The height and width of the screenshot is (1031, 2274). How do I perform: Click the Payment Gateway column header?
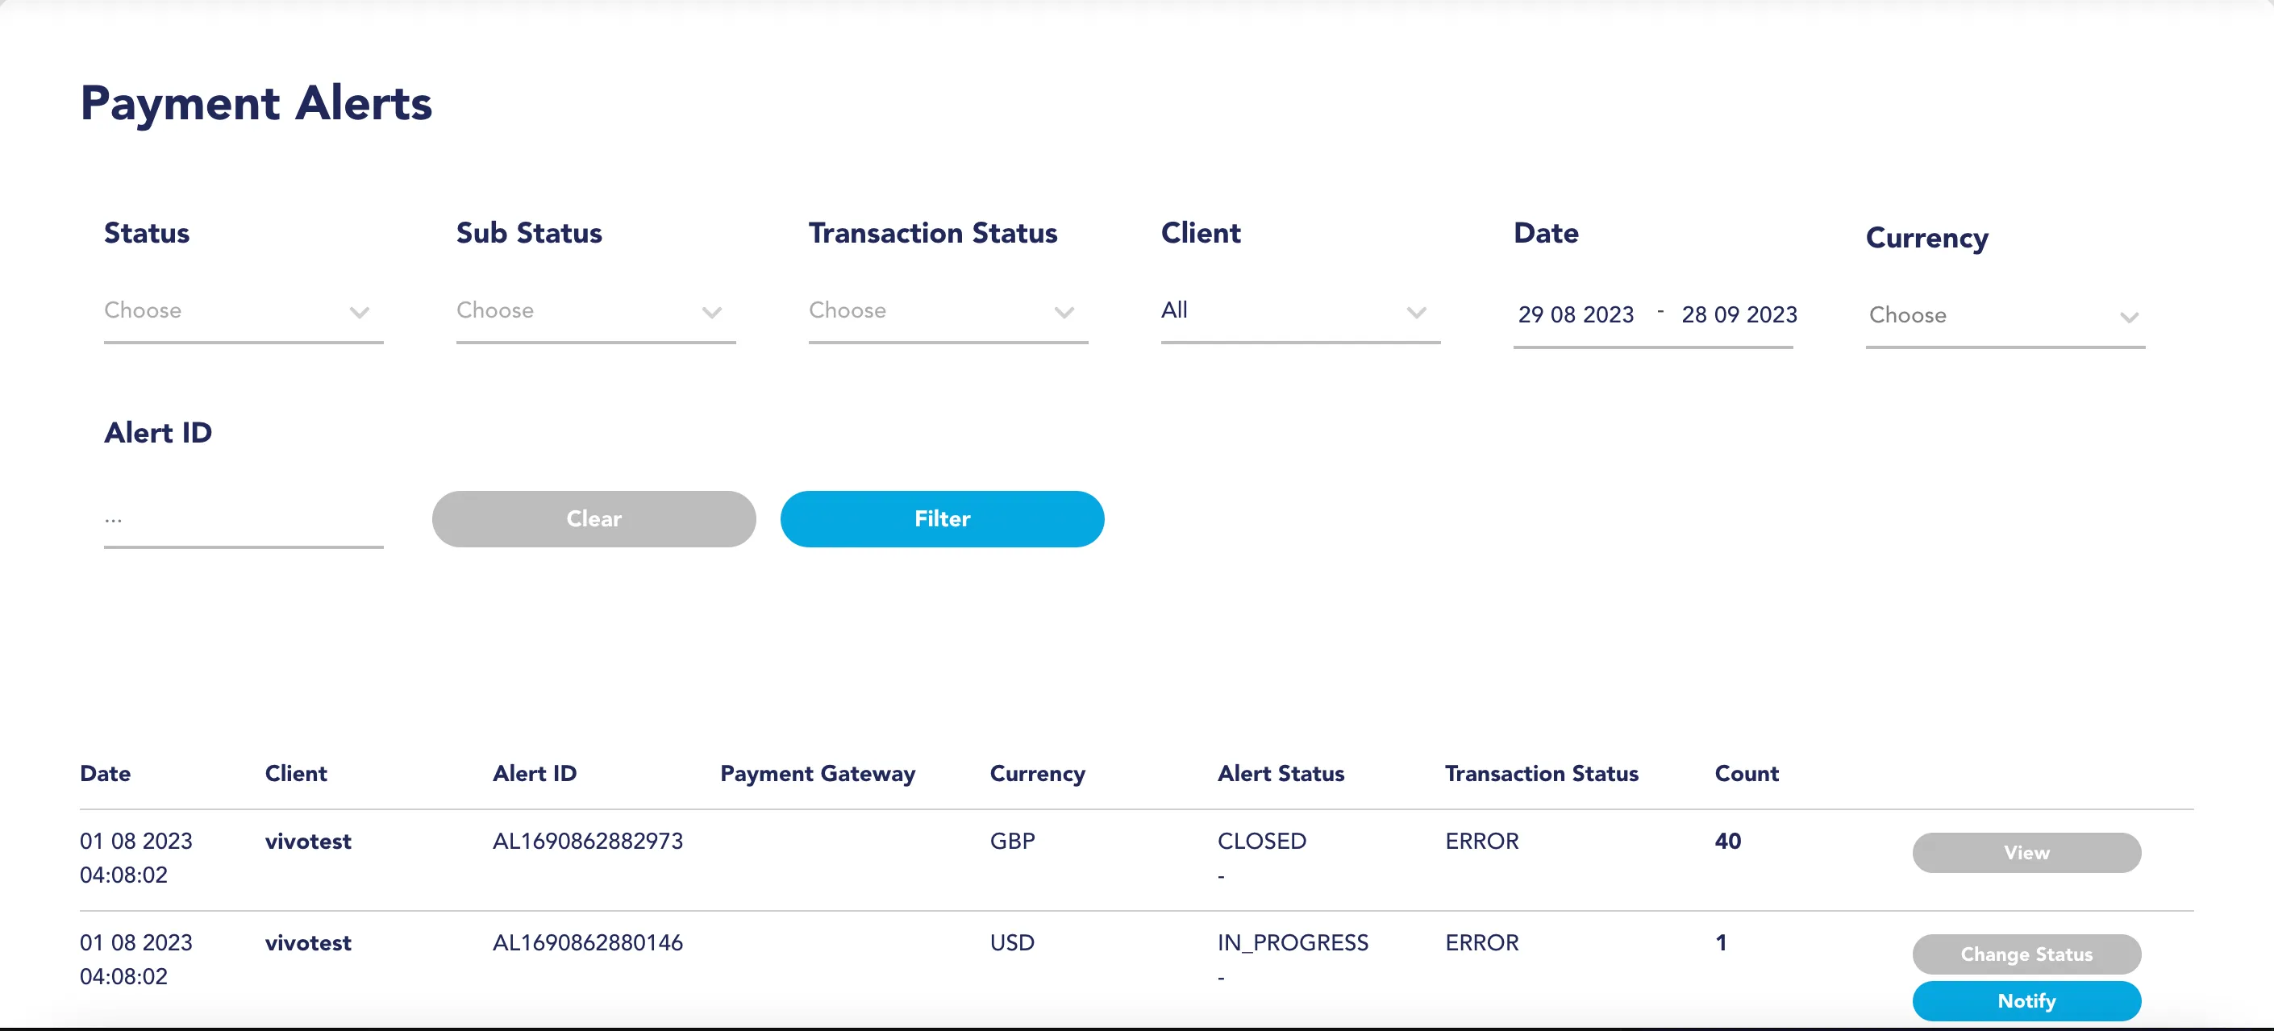point(817,774)
